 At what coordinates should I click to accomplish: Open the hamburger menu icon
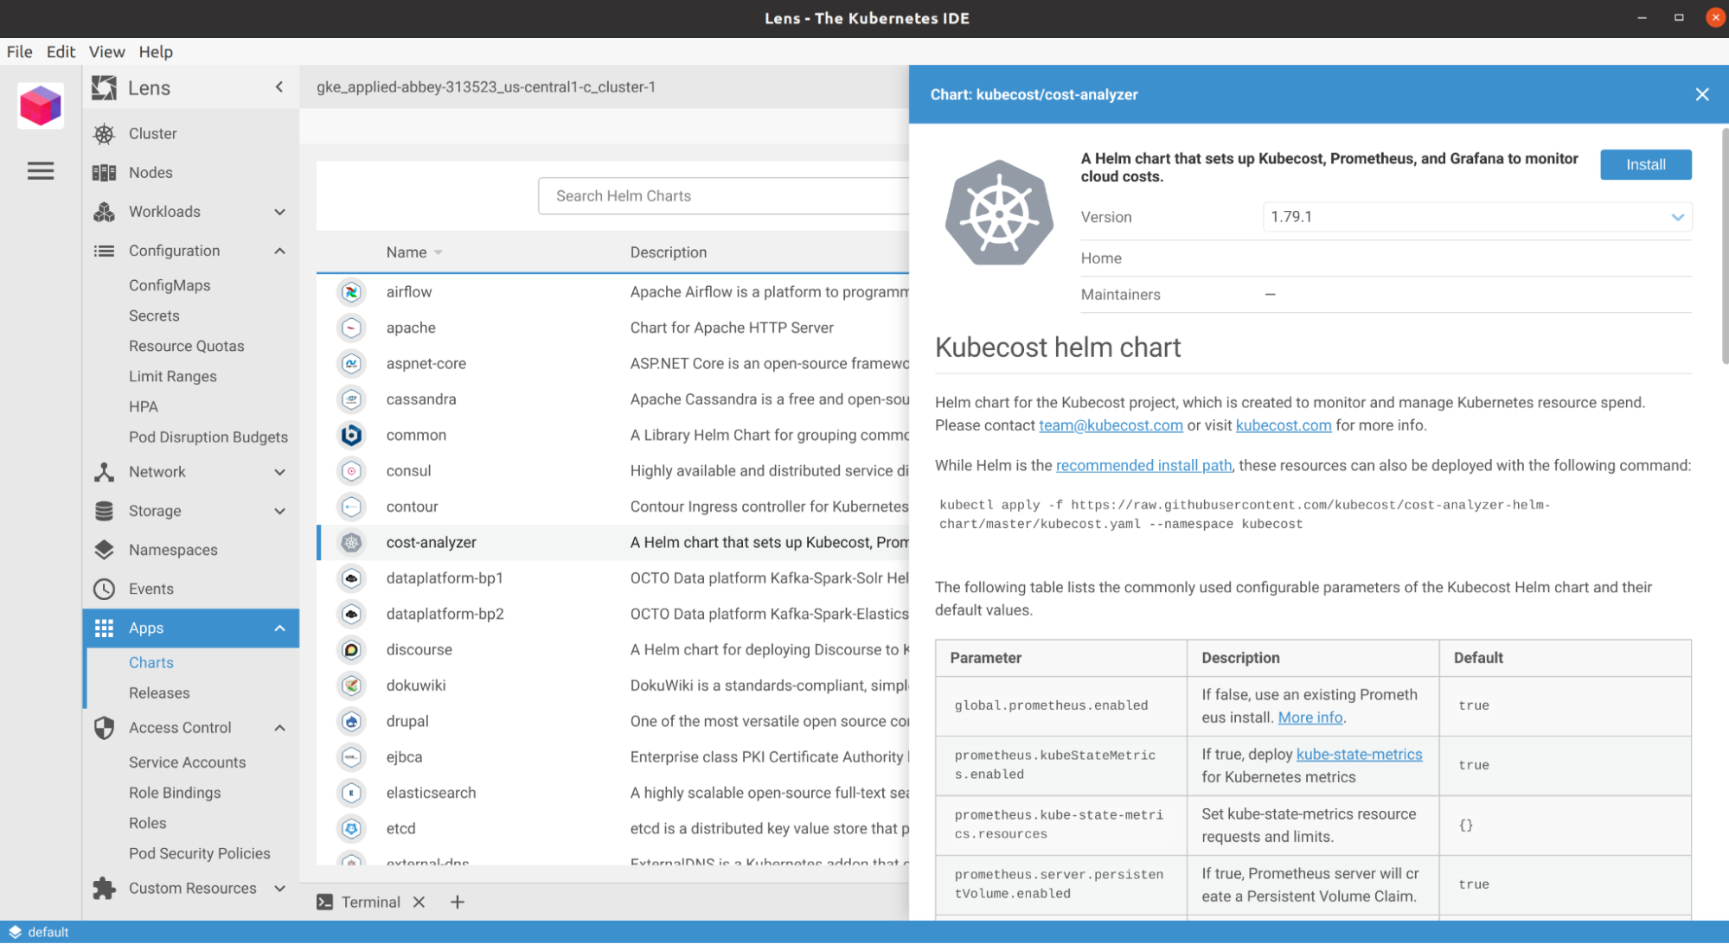[x=41, y=170]
